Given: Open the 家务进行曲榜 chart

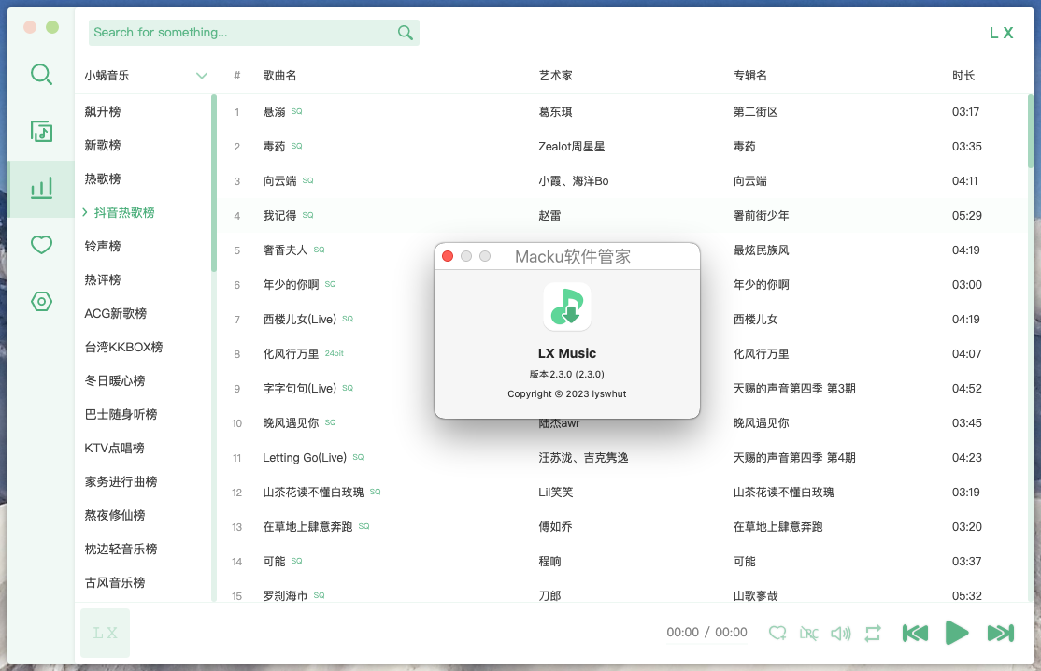Looking at the screenshot, I should [121, 482].
